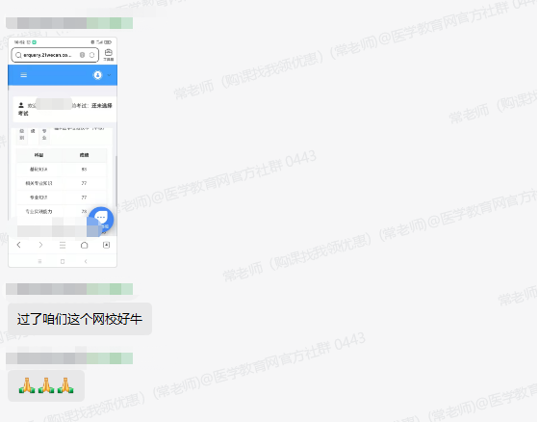Open the browser bottom menu lines icon

coord(63,245)
